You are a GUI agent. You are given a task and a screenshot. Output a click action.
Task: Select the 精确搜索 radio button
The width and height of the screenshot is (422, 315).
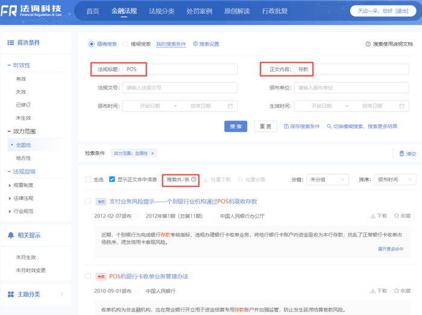coord(92,44)
